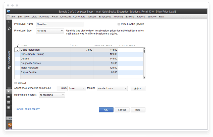Image resolution: width=213 pixels, height=137 pixels.
Task: Expand the sidebar with the arrow icon
Action: tap(9, 22)
